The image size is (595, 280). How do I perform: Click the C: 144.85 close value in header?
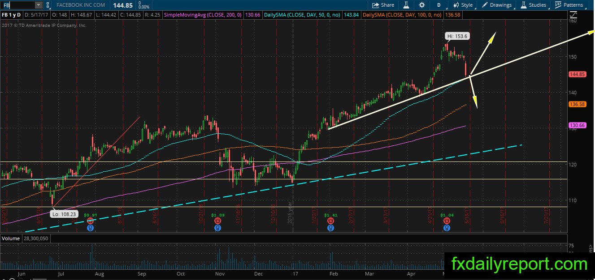(x=130, y=15)
